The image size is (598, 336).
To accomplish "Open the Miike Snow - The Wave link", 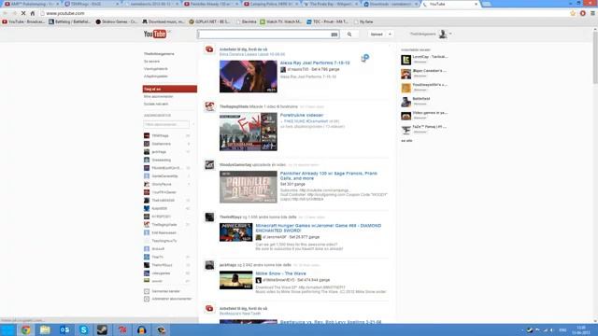I will [280, 273].
